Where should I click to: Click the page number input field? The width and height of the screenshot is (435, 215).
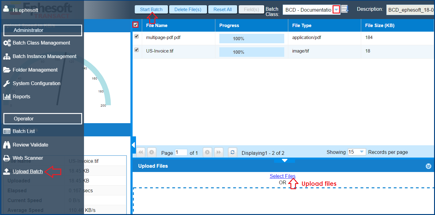(181, 152)
